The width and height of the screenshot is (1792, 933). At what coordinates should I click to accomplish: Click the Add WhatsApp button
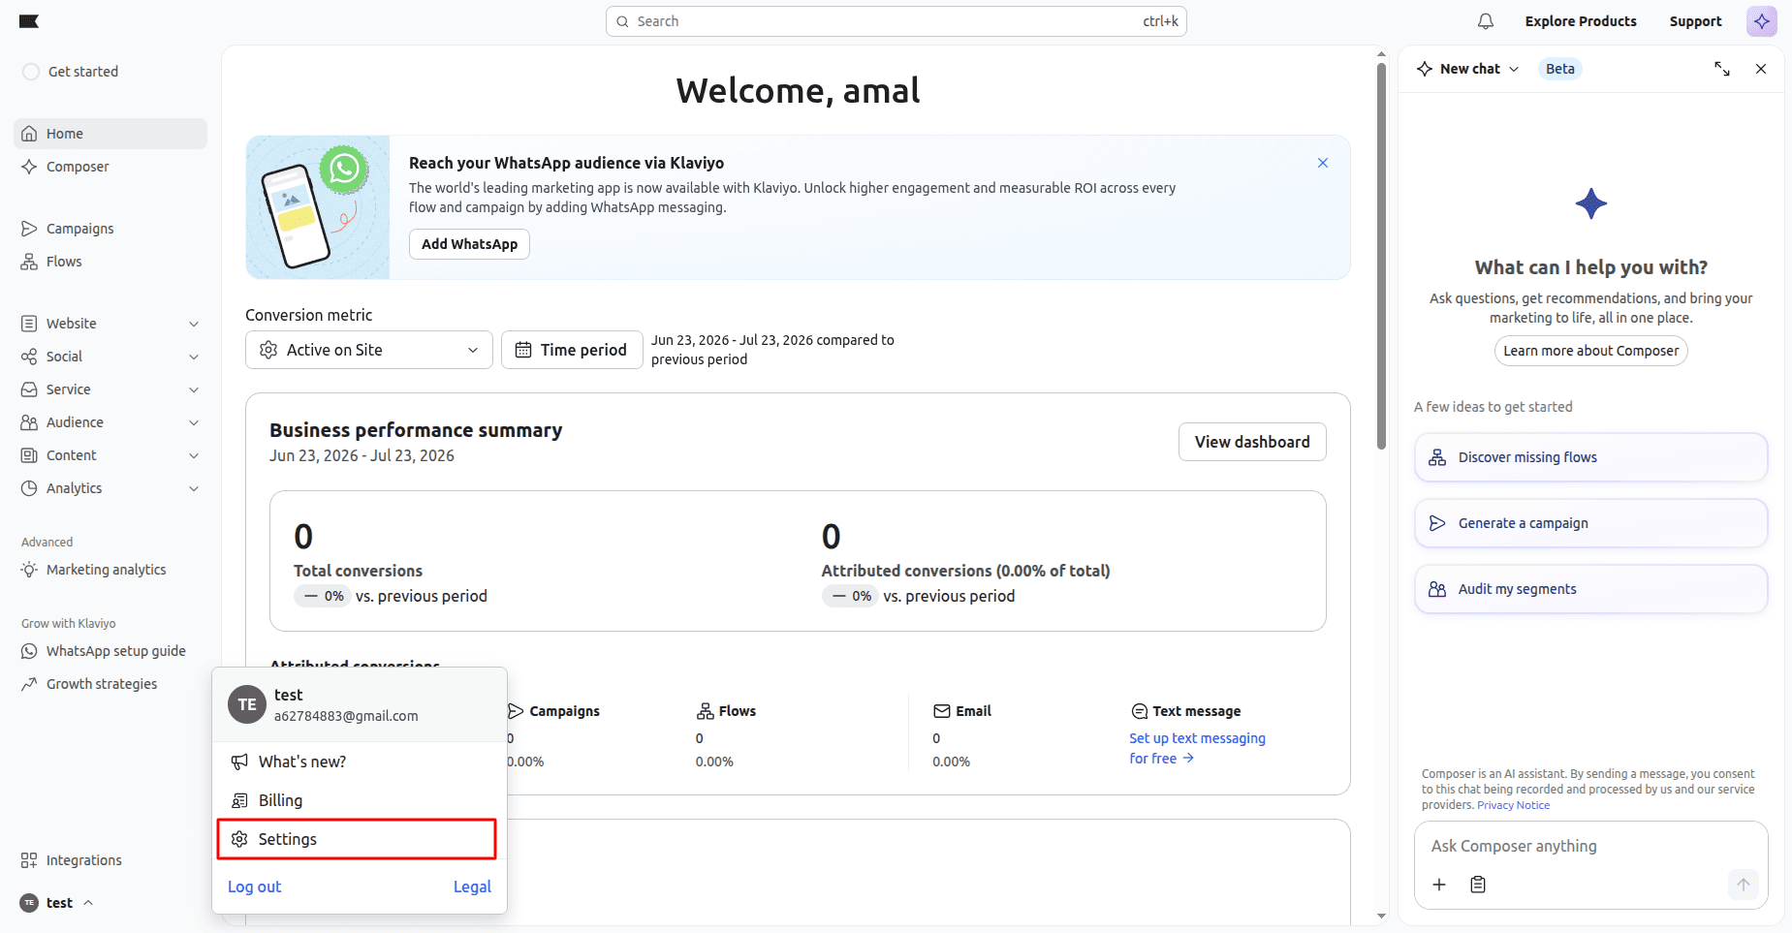click(469, 244)
